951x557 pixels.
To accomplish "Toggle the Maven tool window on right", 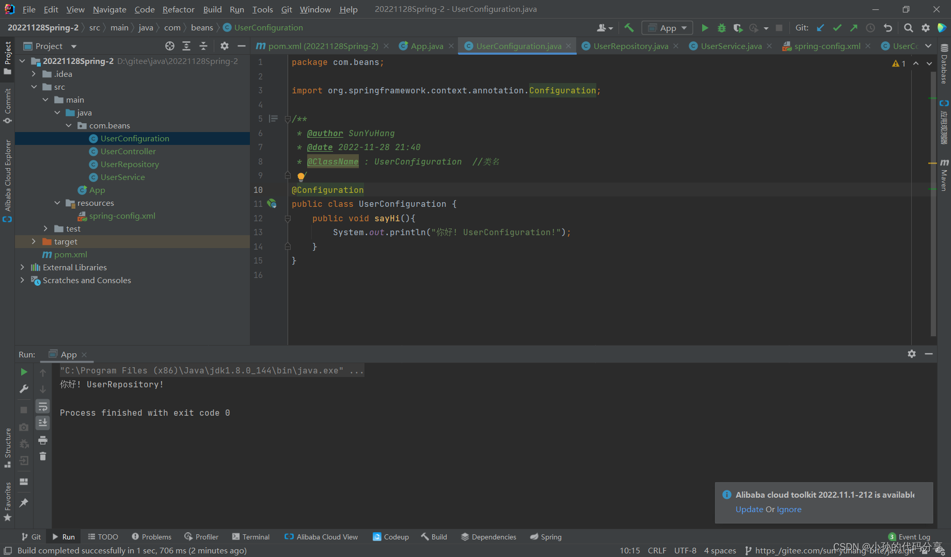I will tap(944, 175).
